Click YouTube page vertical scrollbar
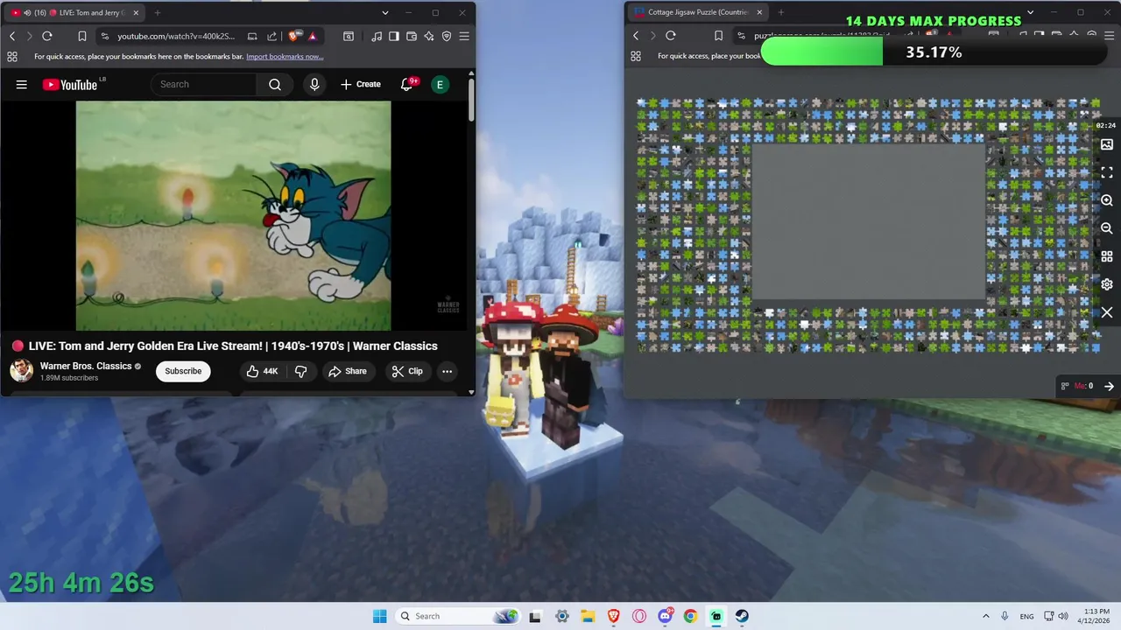Image resolution: width=1121 pixels, height=630 pixels. coord(471,101)
